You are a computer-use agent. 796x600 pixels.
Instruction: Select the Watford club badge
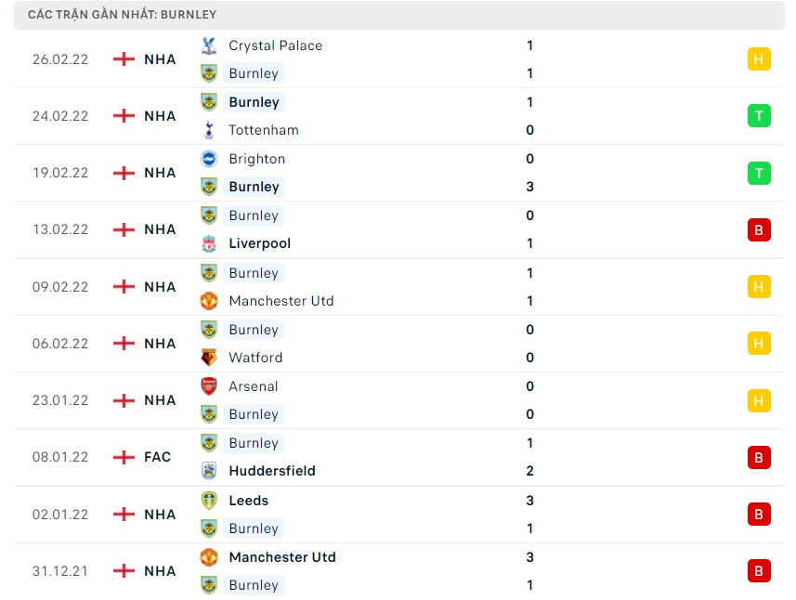click(209, 358)
